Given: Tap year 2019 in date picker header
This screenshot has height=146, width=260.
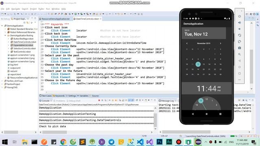Looking at the screenshot, I should pyautogui.click(x=187, y=30).
